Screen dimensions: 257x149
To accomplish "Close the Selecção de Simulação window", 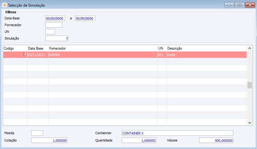I will pos(250,5).
